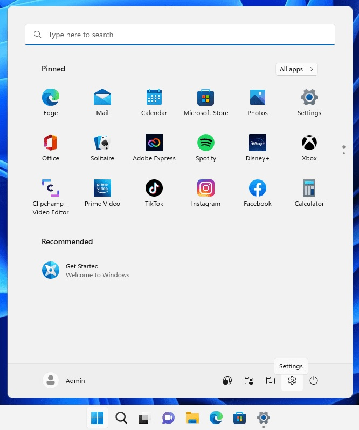The width and height of the screenshot is (359, 430).
Task: Open the Edge pinned app
Action: click(51, 102)
